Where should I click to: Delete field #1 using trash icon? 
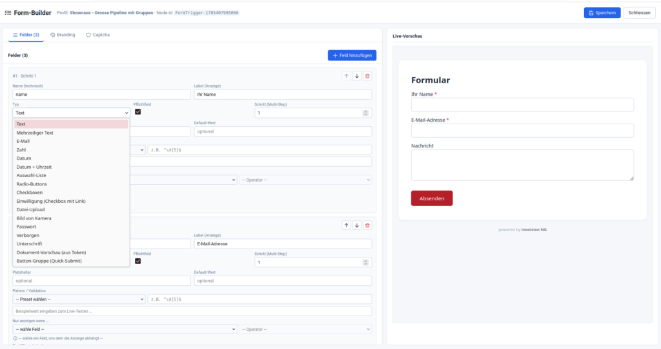(367, 76)
